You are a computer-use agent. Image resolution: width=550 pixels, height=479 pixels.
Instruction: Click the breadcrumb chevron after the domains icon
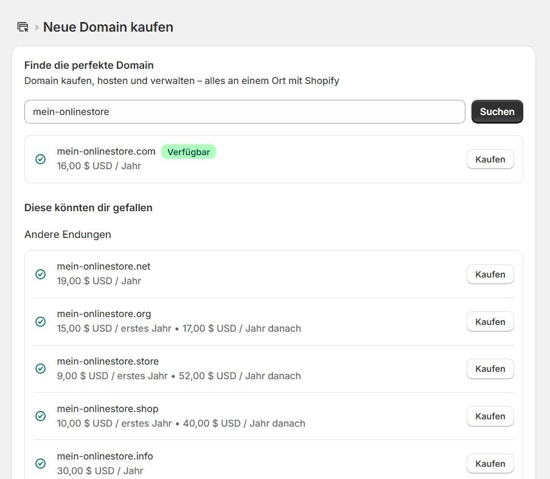tap(36, 27)
